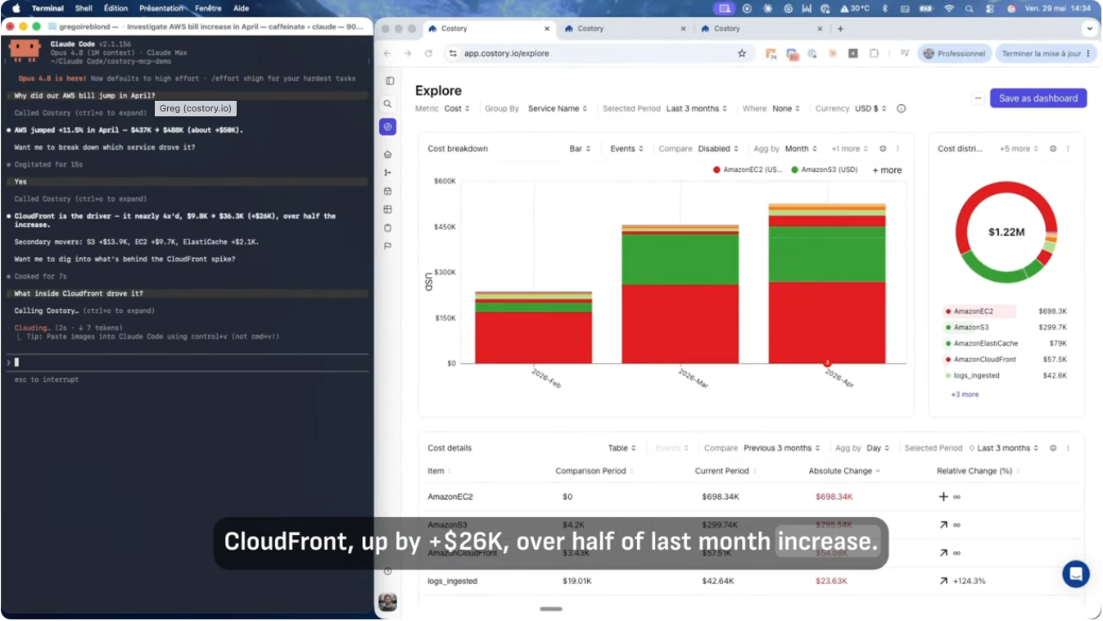The width and height of the screenshot is (1103, 621).
Task: Expand +1 more options in Cost breakdown
Action: tap(850, 149)
